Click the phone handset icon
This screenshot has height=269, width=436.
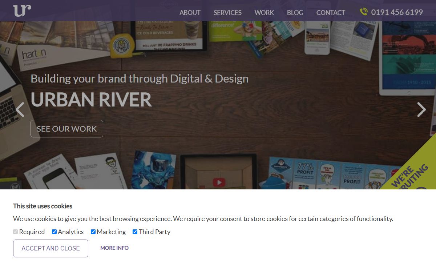point(364,12)
